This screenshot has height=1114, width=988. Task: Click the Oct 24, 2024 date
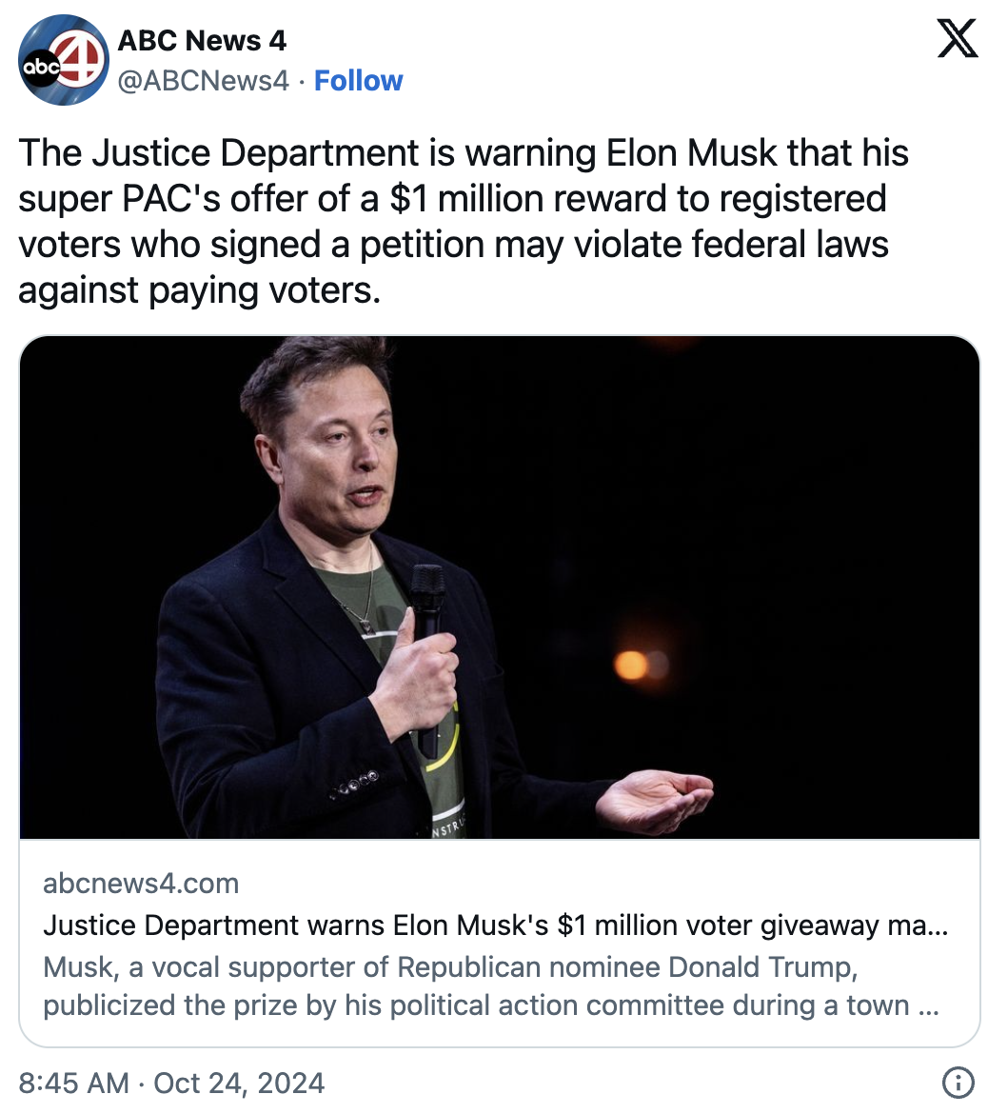click(239, 1084)
